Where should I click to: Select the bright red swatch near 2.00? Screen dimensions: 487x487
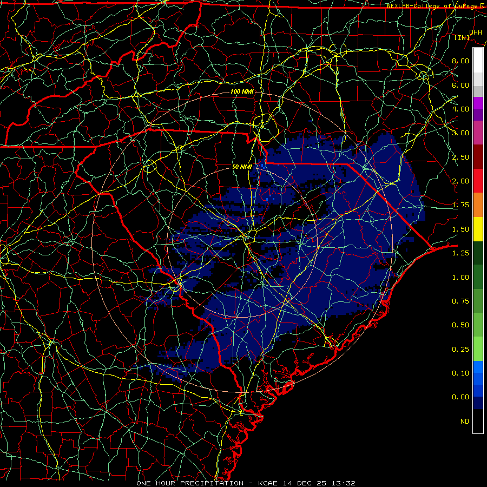(478, 181)
